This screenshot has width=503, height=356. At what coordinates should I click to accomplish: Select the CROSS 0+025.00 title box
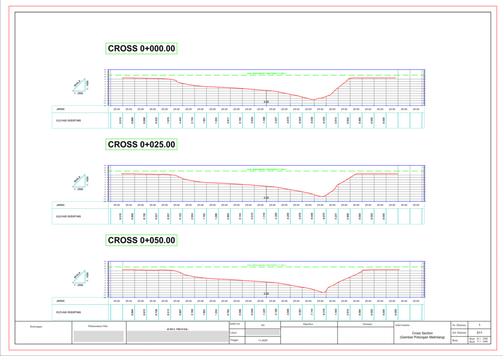point(141,145)
